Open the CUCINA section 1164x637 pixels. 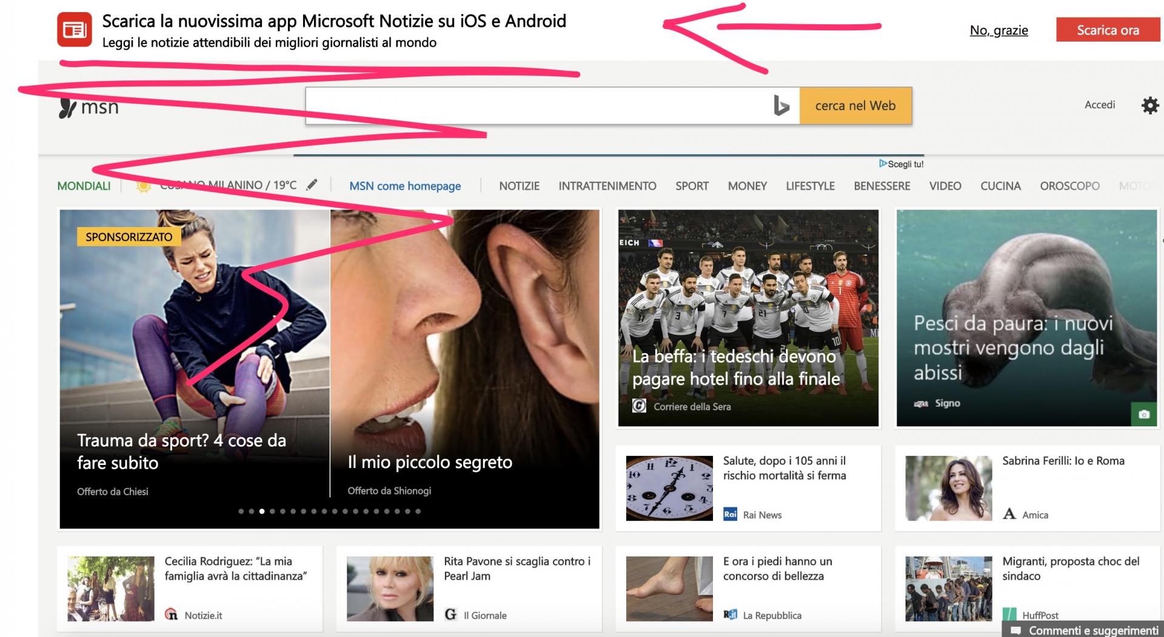click(x=1000, y=186)
